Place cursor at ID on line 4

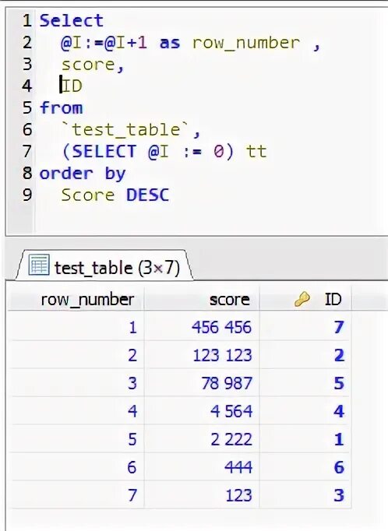72,86
